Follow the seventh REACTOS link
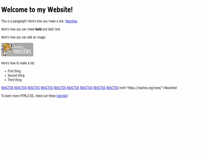Image resolution: width=205 pixels, height=154 pixels. click(x=86, y=88)
